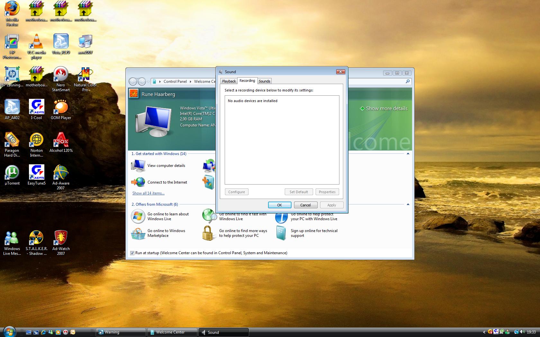Collapse the Offers from Microsoft section
This screenshot has height=337, width=540.
[x=408, y=204]
